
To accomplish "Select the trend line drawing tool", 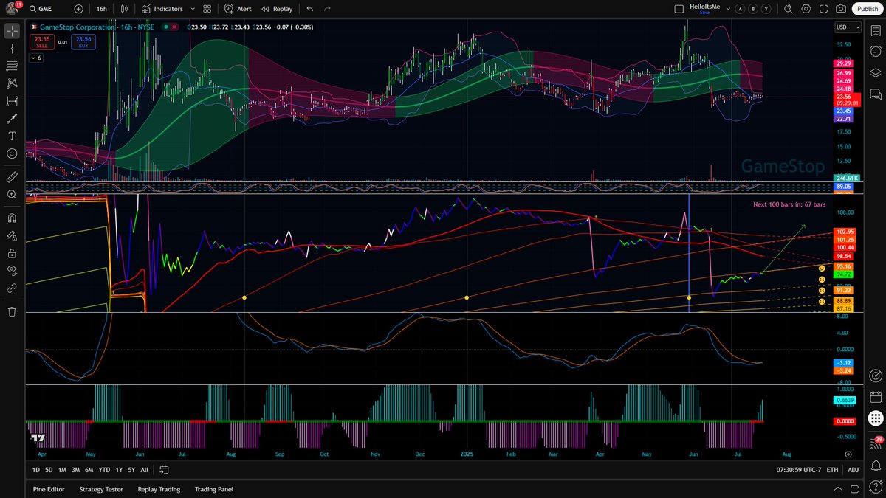I will 12,48.
